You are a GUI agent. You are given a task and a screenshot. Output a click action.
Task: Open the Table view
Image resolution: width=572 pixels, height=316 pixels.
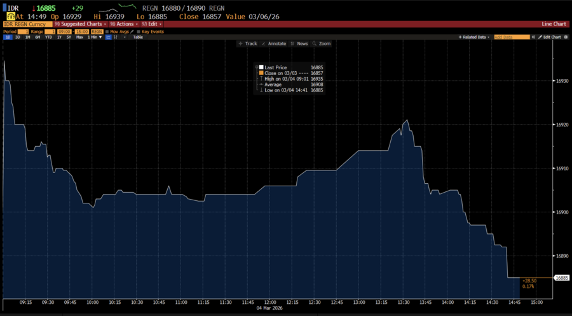(137, 37)
